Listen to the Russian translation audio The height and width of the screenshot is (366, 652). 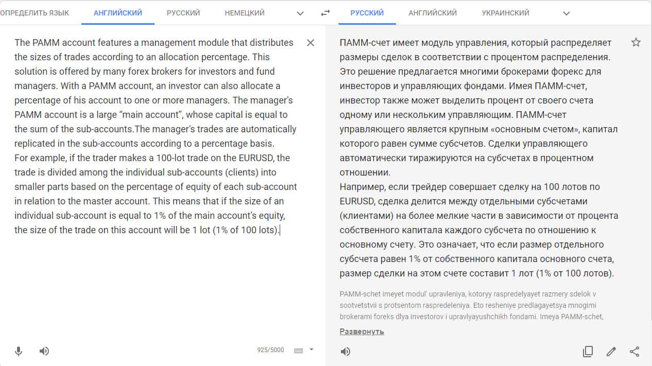point(346,352)
